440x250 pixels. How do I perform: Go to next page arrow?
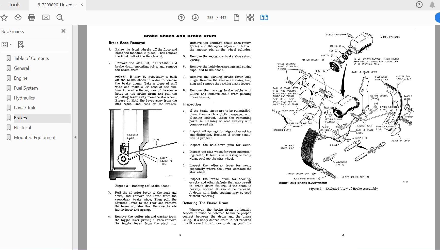(195, 18)
